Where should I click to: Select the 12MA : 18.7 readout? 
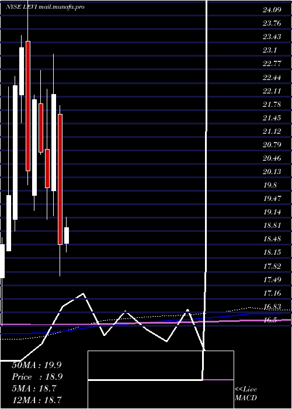[x=37, y=400]
